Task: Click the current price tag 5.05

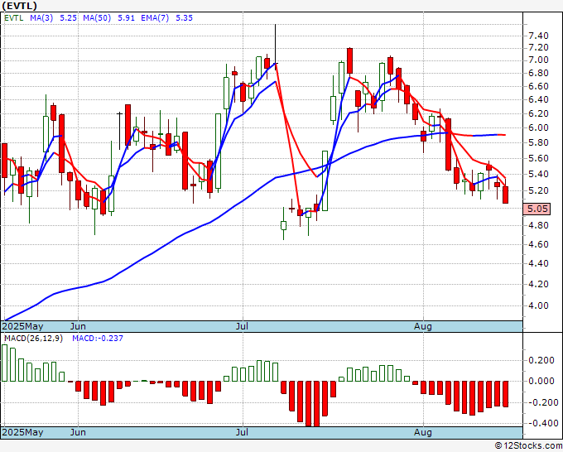Action: (x=537, y=209)
